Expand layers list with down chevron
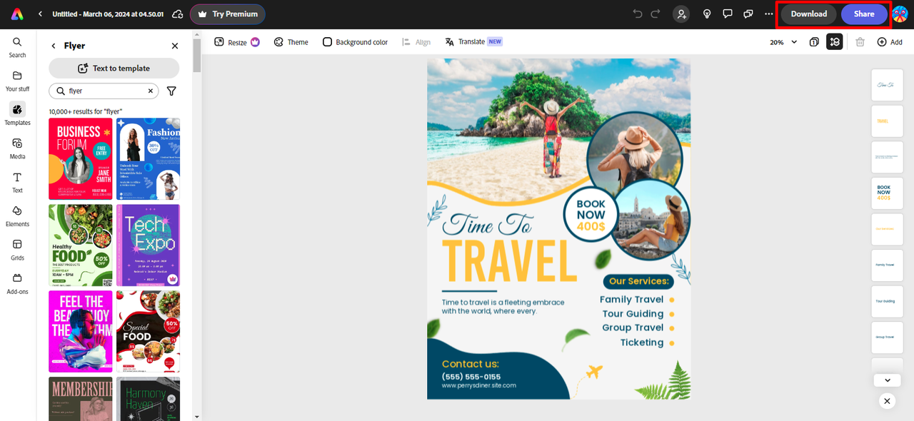The image size is (914, 421). [x=887, y=380]
